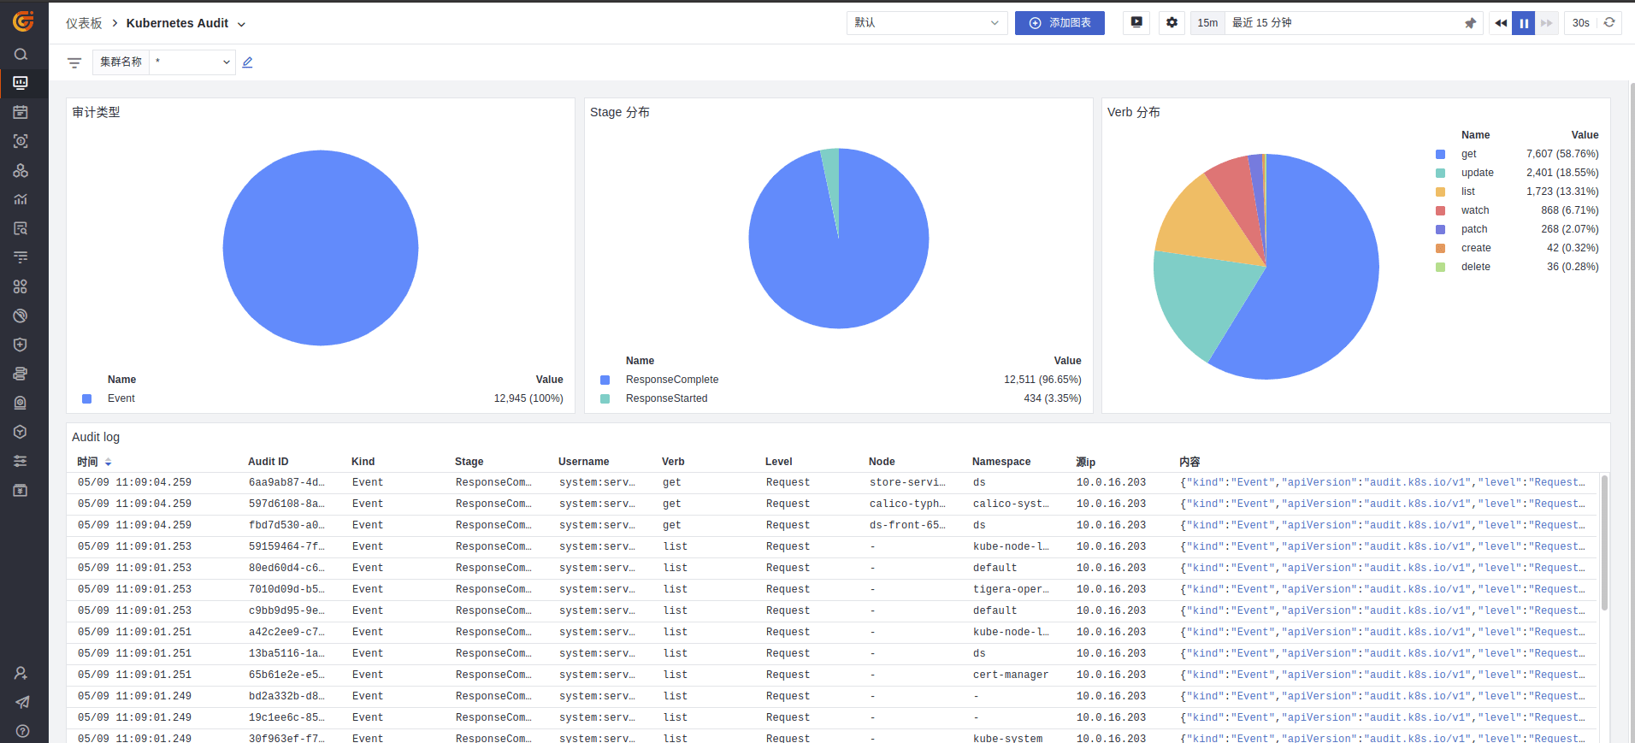
Task: Open the search icon in the sidebar
Action: pos(21,54)
